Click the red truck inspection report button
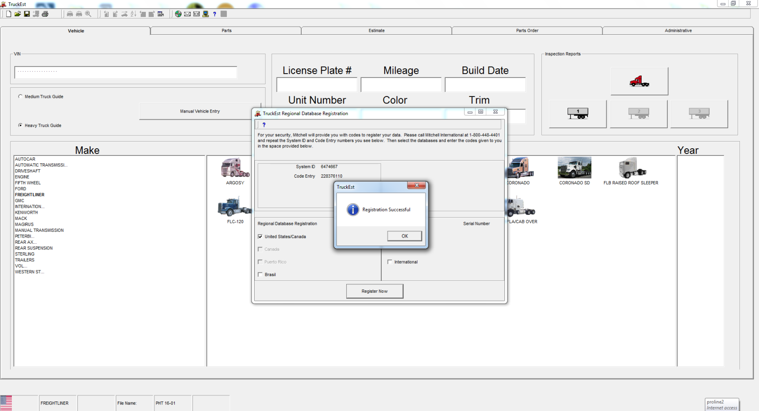This screenshot has width=759, height=411. (x=639, y=81)
